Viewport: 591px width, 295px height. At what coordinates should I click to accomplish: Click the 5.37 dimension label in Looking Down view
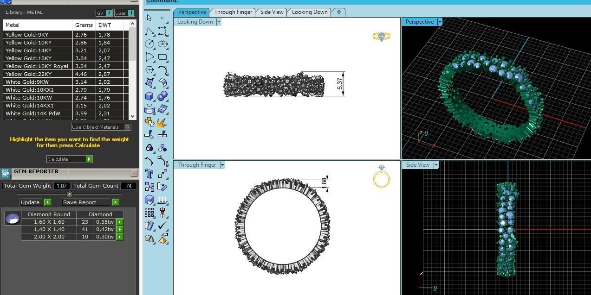click(340, 84)
